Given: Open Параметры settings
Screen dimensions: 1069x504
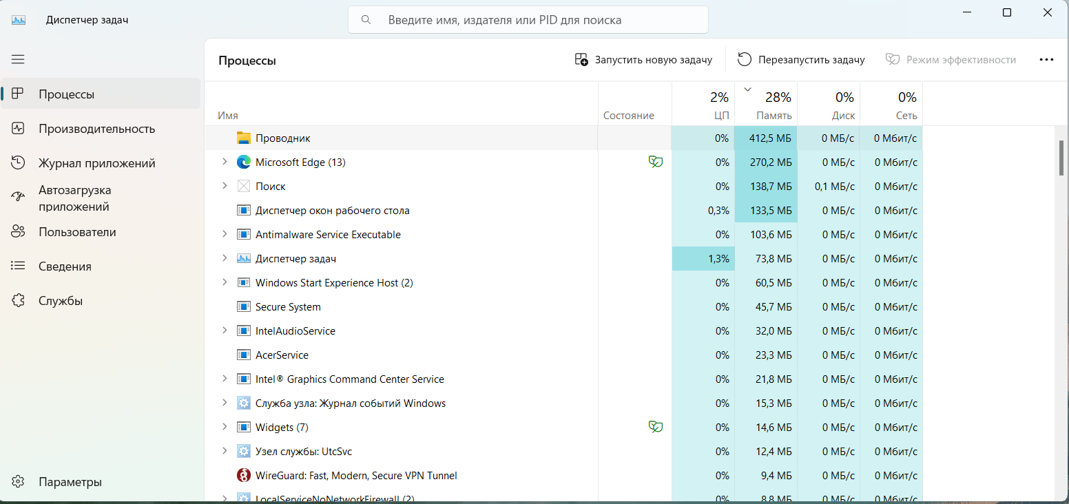Looking at the screenshot, I should point(101,482).
